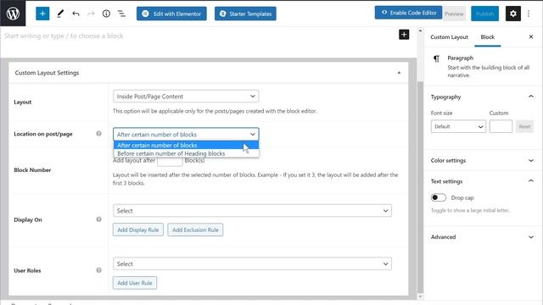Click Edit with Elementor button
The height and width of the screenshot is (305, 543).
(x=171, y=14)
